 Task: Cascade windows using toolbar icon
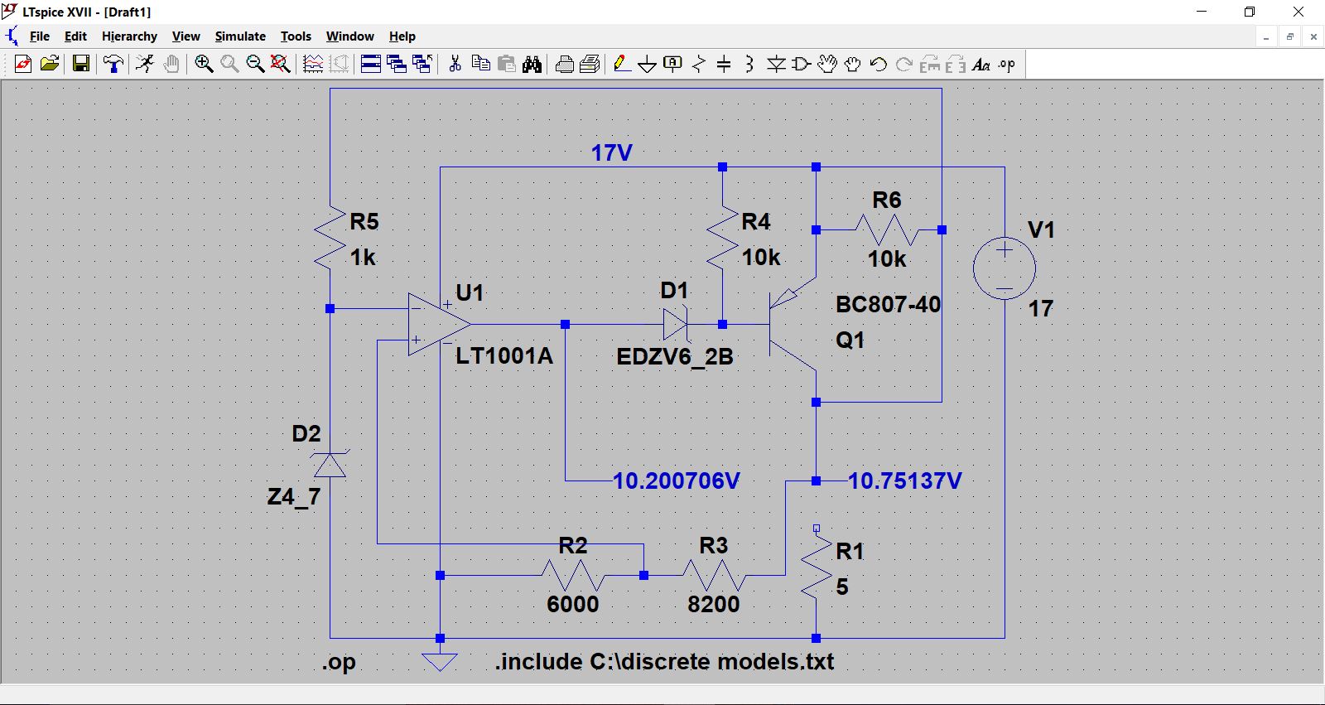click(x=397, y=64)
